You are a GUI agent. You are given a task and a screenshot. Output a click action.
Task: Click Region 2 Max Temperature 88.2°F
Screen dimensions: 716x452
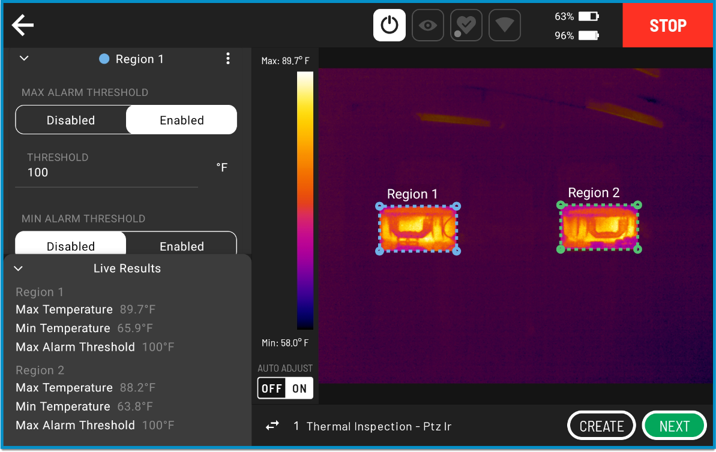click(85, 387)
